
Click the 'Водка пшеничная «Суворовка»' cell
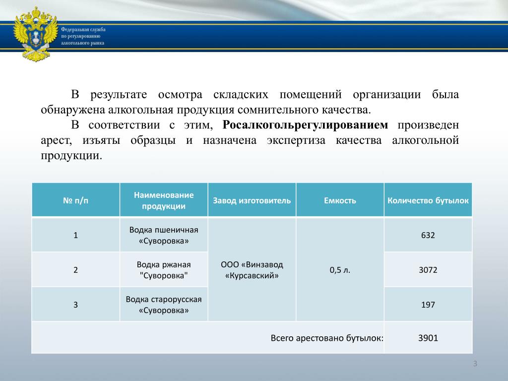pyautogui.click(x=164, y=235)
